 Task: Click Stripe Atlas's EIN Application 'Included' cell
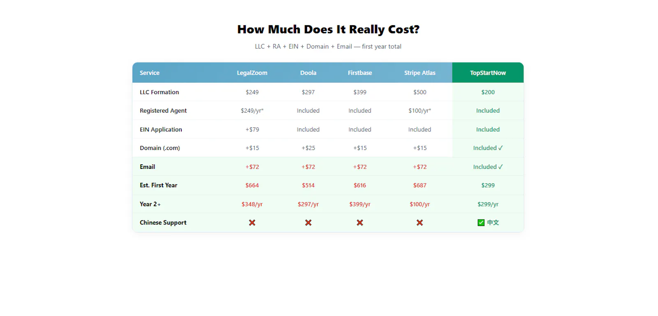pyautogui.click(x=419, y=129)
